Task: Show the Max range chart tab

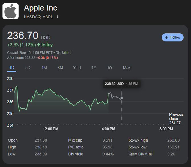Action: [x=127, y=68]
